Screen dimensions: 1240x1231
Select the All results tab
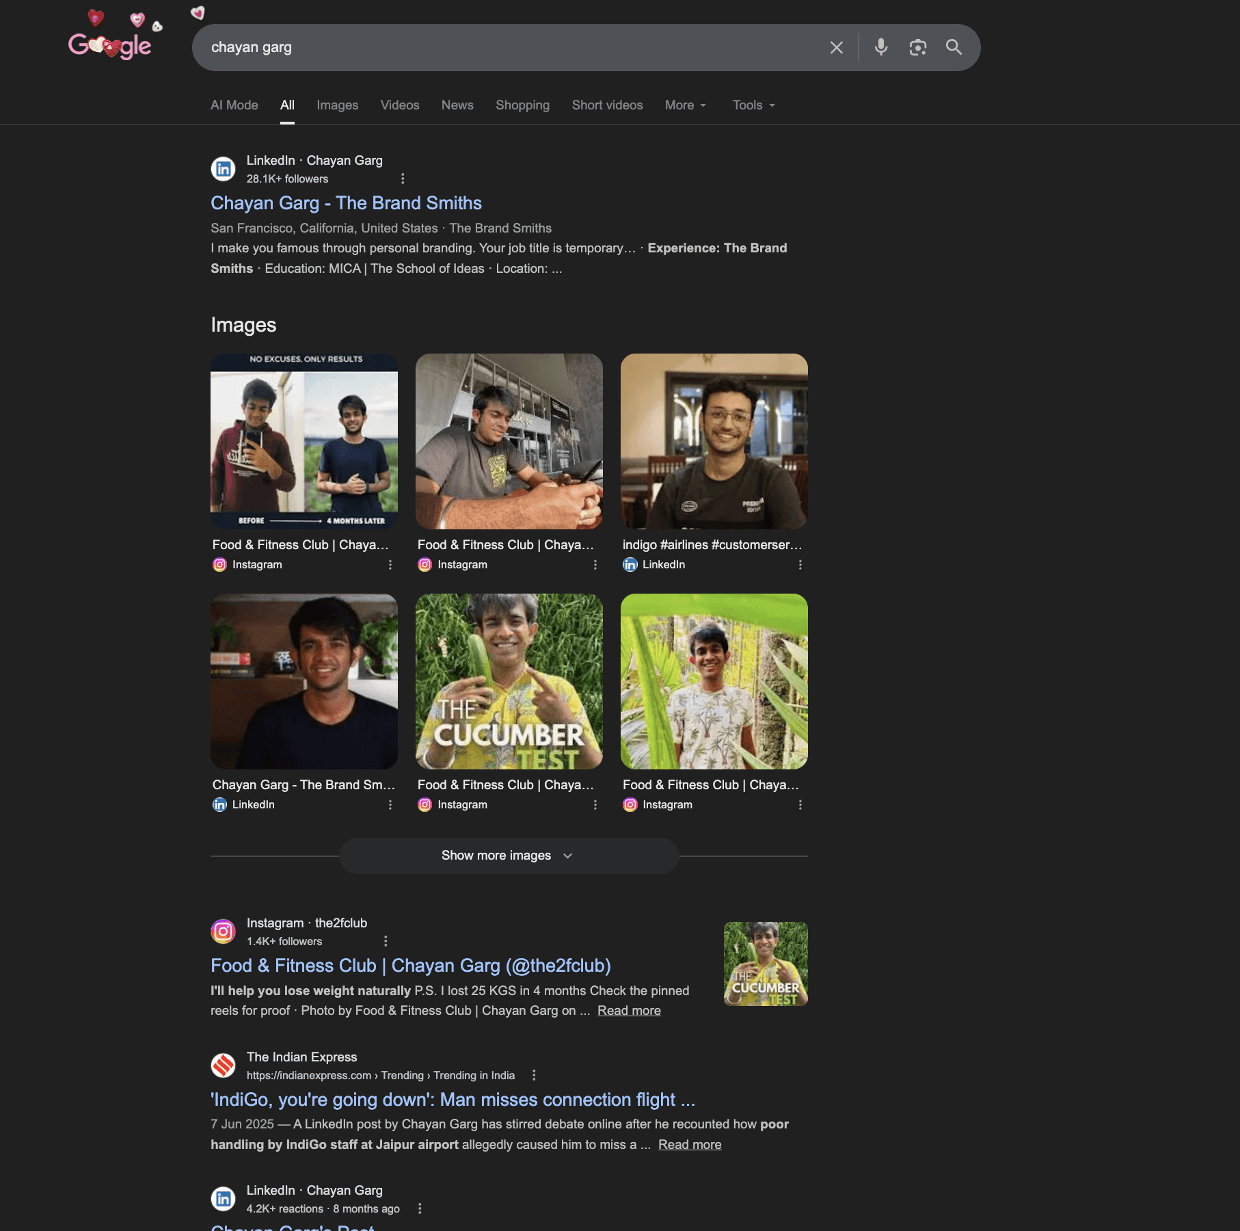coord(287,105)
